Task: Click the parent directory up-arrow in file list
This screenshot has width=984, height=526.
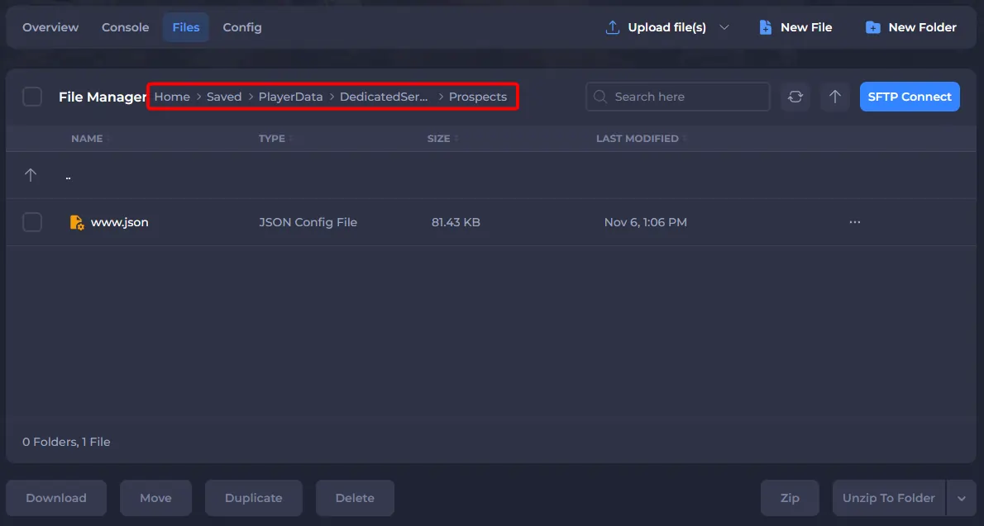Action: [x=31, y=174]
